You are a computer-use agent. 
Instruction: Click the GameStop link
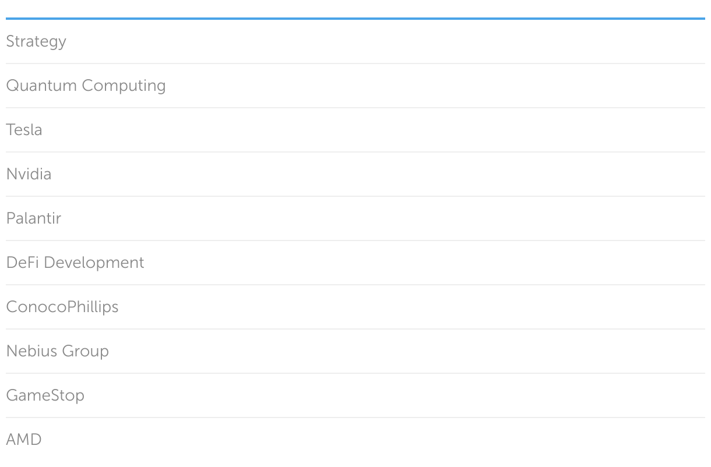tap(45, 395)
